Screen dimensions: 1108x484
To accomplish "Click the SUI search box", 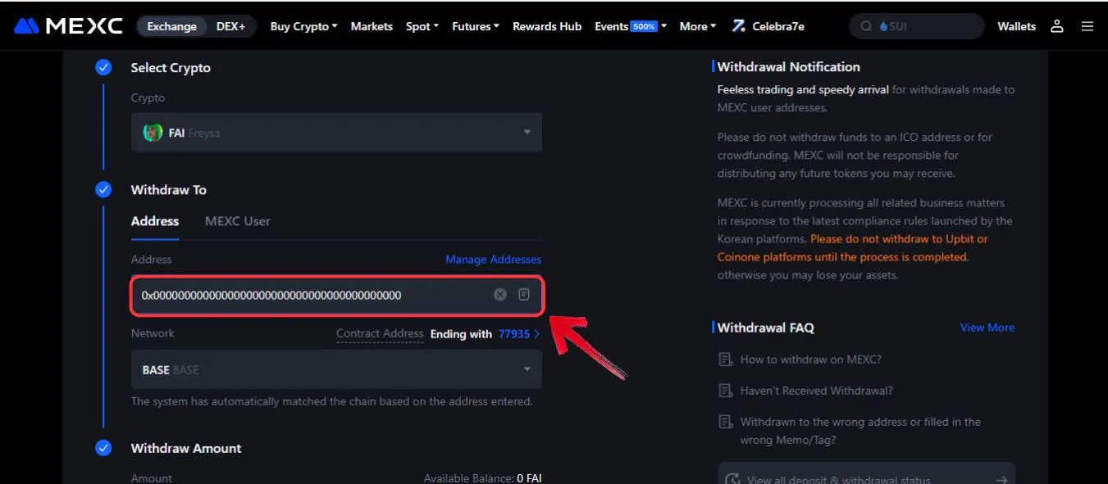I will coord(917,26).
